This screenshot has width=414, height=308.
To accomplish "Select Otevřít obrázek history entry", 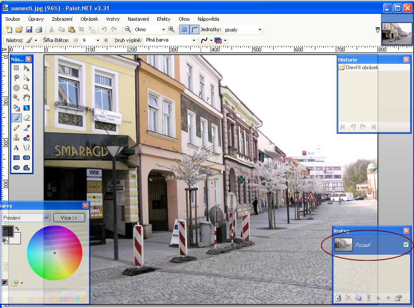I will [361, 68].
